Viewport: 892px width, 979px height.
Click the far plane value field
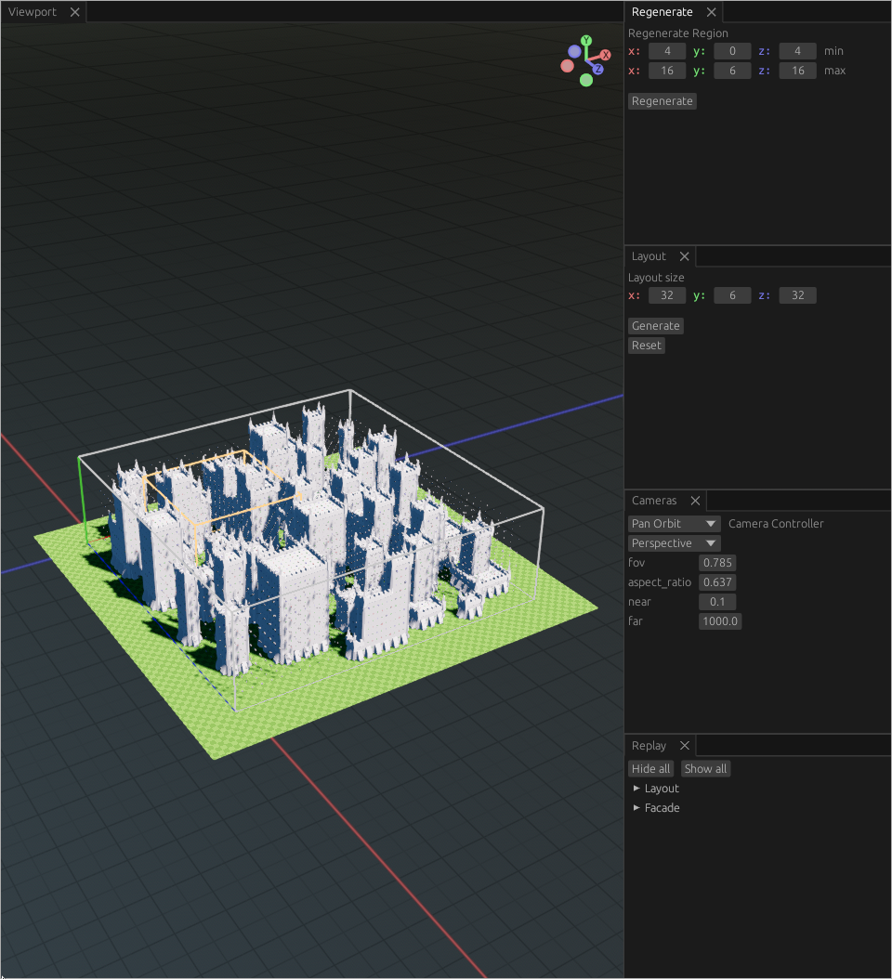click(x=720, y=621)
